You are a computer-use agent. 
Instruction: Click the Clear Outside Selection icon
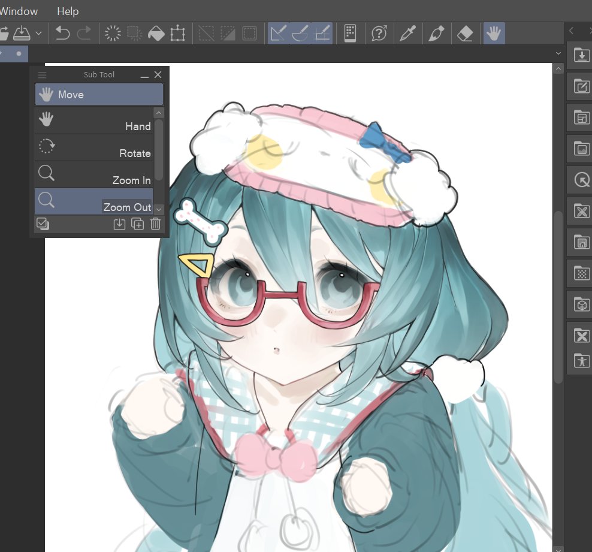[x=134, y=33]
